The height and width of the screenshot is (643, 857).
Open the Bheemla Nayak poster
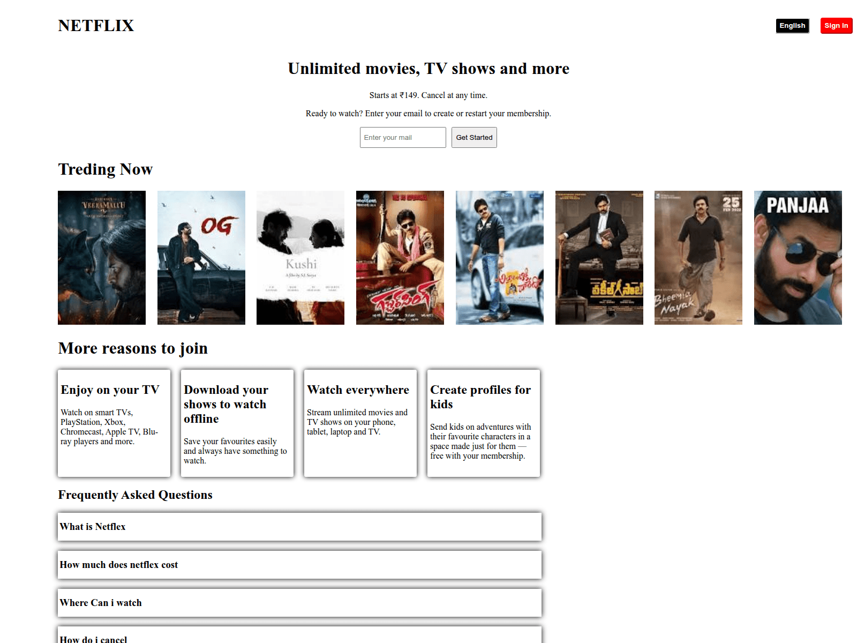click(x=698, y=258)
